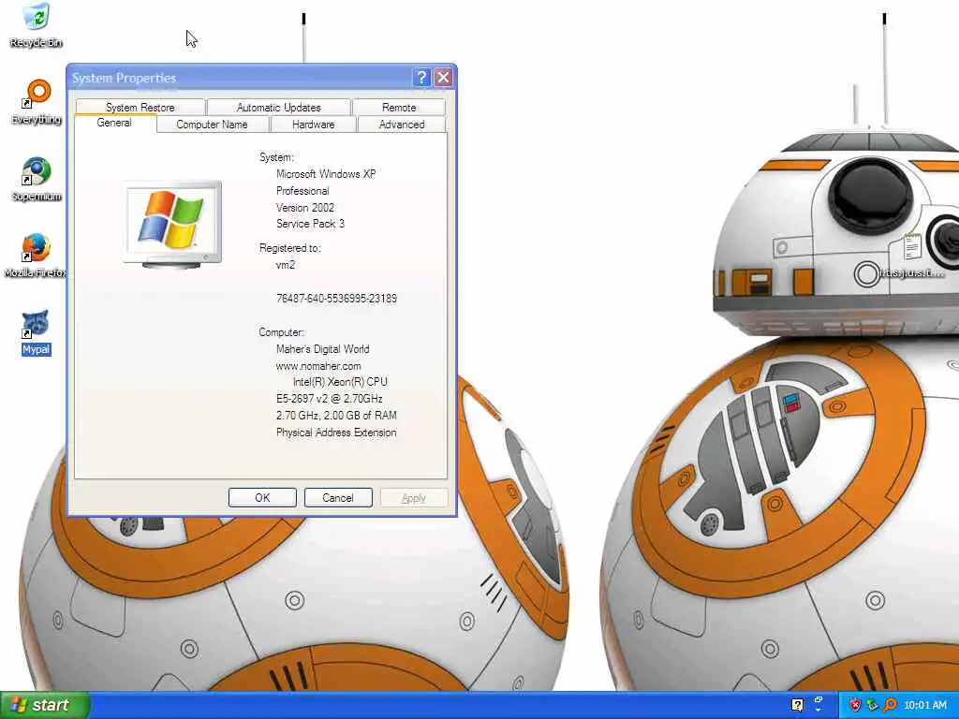Viewport: 959px width, 719px height.
Task: Click the 'Computer:' label
Action: [x=281, y=332]
